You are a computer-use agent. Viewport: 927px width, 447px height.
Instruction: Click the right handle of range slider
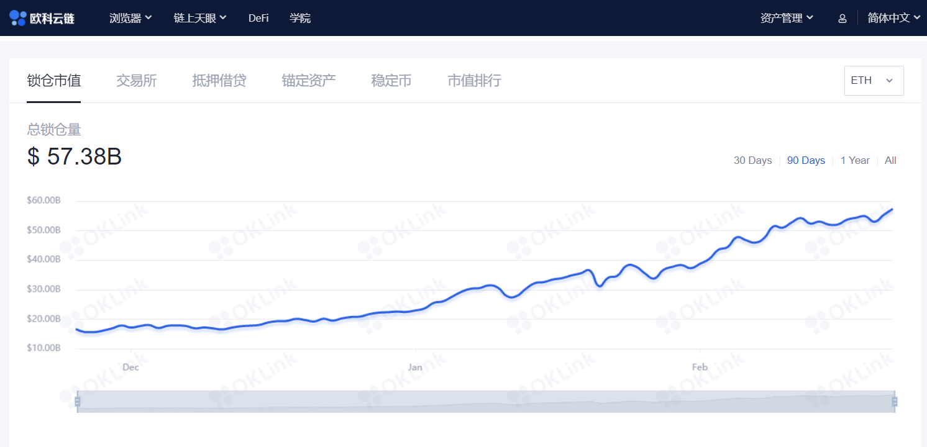(895, 402)
